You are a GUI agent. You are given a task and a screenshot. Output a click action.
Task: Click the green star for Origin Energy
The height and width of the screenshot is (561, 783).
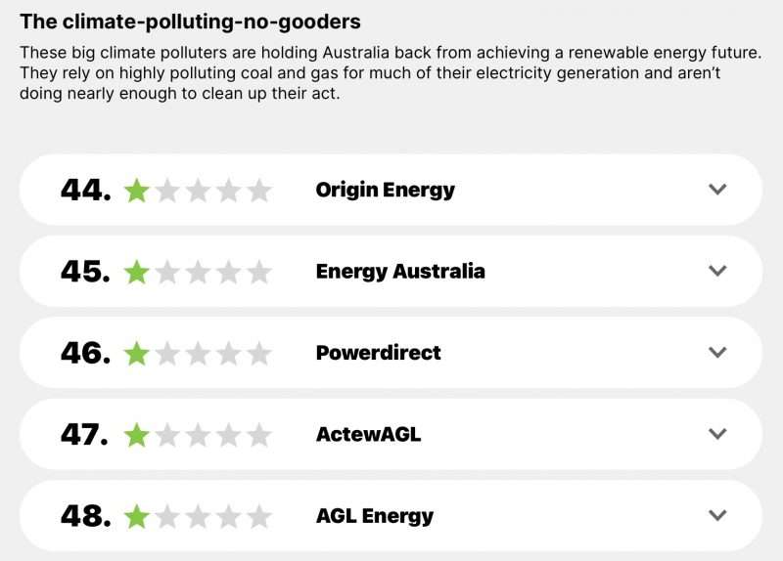[137, 191]
